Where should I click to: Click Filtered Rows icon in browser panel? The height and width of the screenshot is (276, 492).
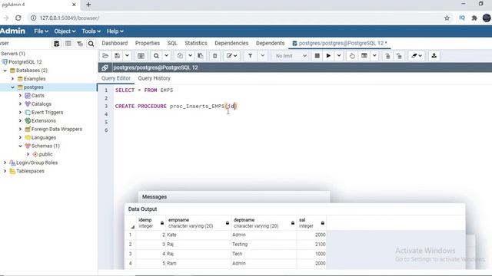tap(80, 44)
